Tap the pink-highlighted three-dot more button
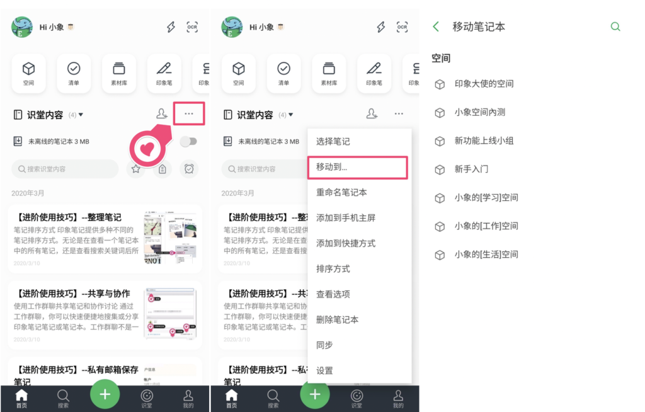645x412 pixels. pyautogui.click(x=189, y=114)
